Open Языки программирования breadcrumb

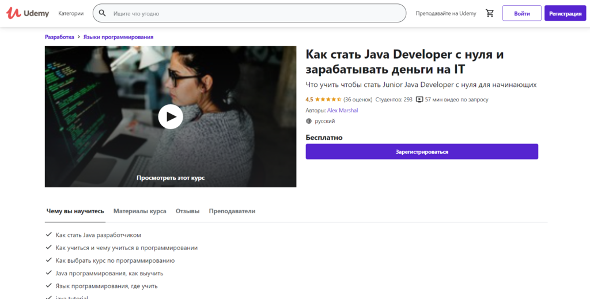click(x=118, y=37)
